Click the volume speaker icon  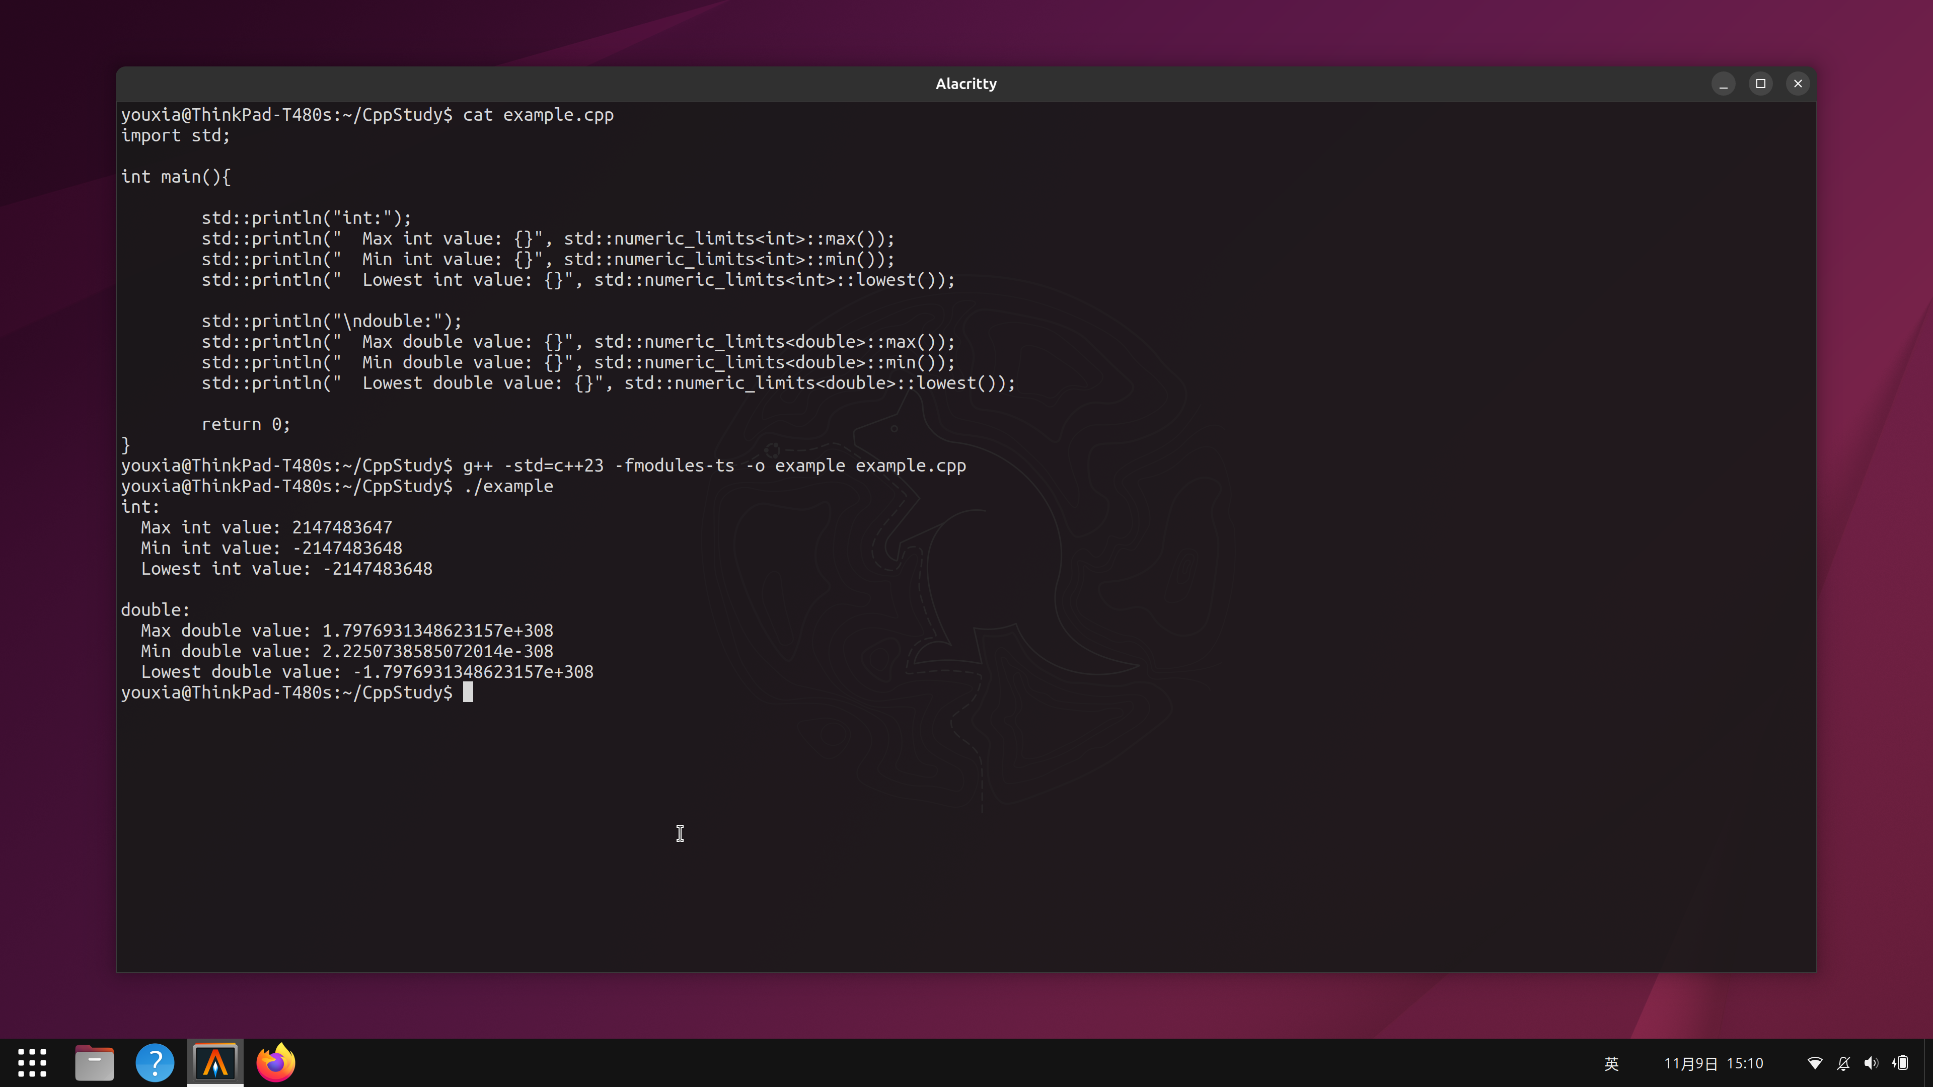pyautogui.click(x=1872, y=1064)
